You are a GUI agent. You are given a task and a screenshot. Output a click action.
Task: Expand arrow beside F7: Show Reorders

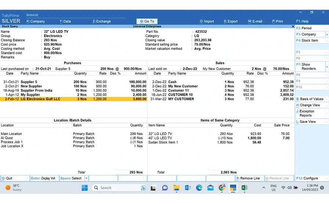click(x=327, y=67)
